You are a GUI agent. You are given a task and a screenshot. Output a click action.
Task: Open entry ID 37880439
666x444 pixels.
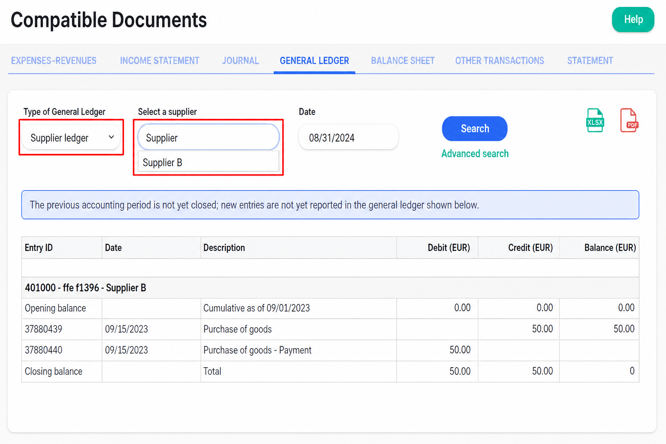click(x=43, y=329)
